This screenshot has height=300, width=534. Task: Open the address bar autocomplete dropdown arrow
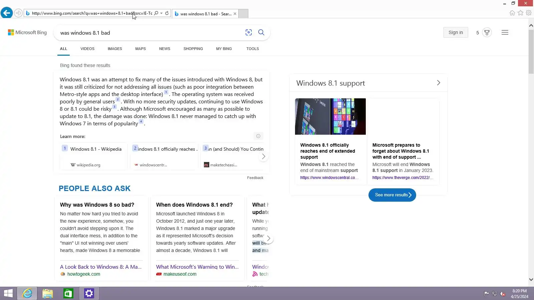(161, 13)
